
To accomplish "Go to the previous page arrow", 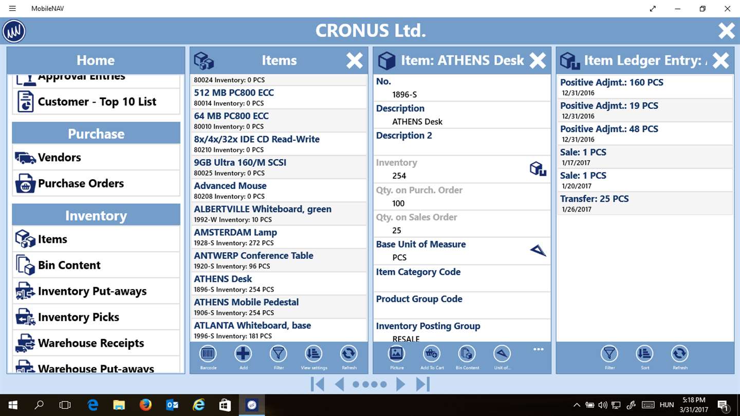I will click(x=339, y=384).
